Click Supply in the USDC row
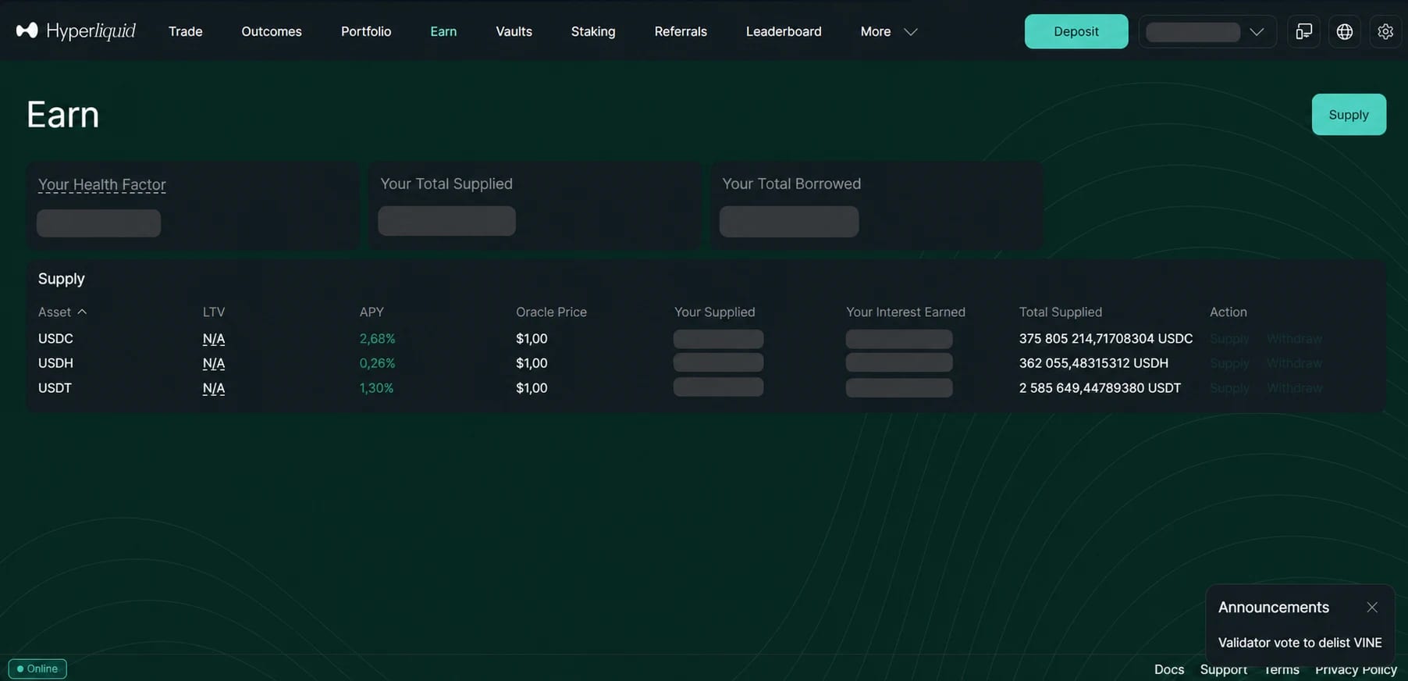Screen dimensions: 1408x681 pos(1229,338)
